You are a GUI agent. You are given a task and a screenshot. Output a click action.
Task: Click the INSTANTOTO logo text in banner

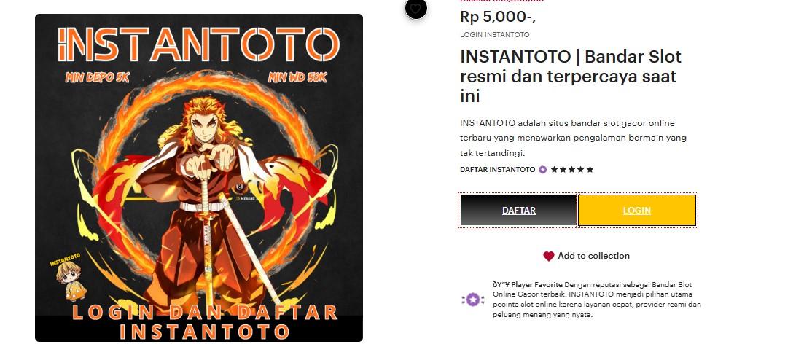coord(198,44)
